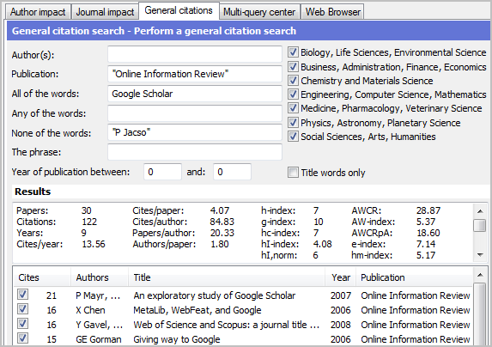Click the Cites/year value 13.56
This screenshot has width=492, height=347.
94,244
